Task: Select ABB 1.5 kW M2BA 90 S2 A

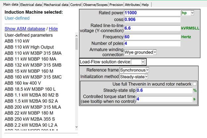Action: click(31, 101)
